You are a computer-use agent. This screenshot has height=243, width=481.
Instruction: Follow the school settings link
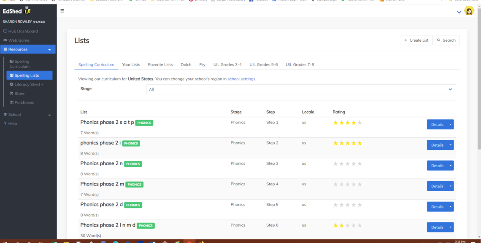(x=241, y=79)
